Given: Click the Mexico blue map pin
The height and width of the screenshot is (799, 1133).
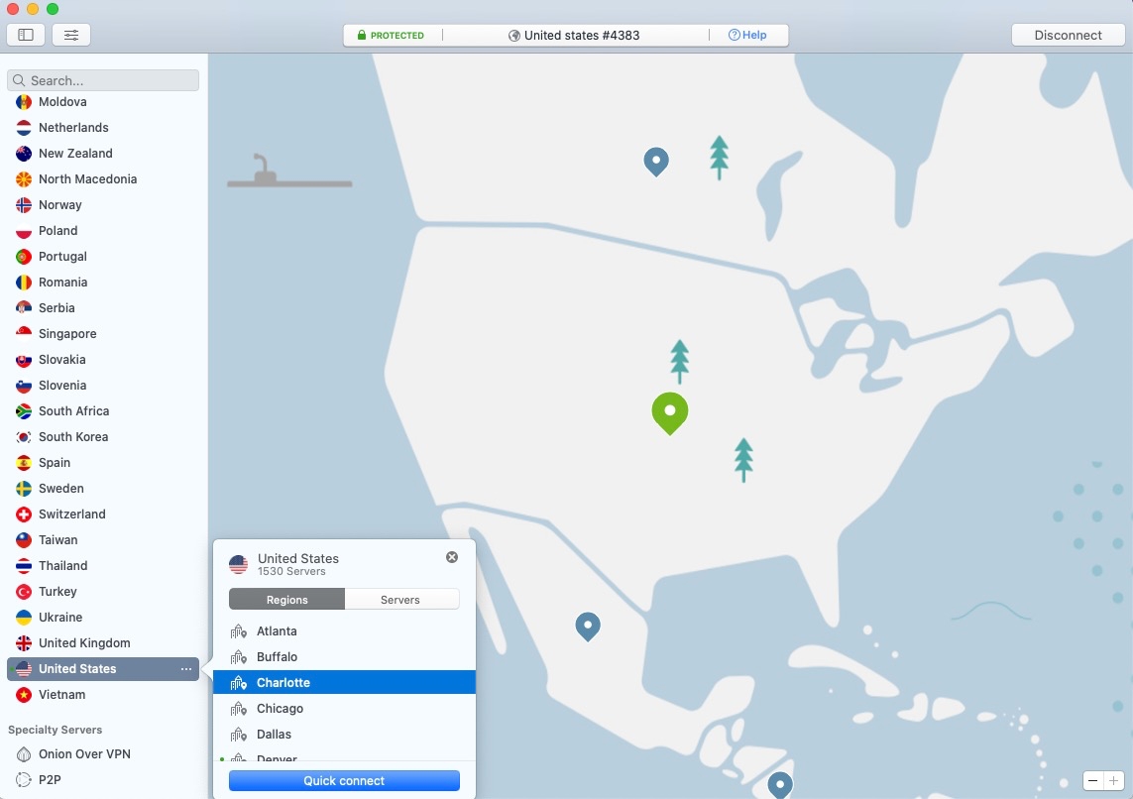Looking at the screenshot, I should (x=588, y=627).
